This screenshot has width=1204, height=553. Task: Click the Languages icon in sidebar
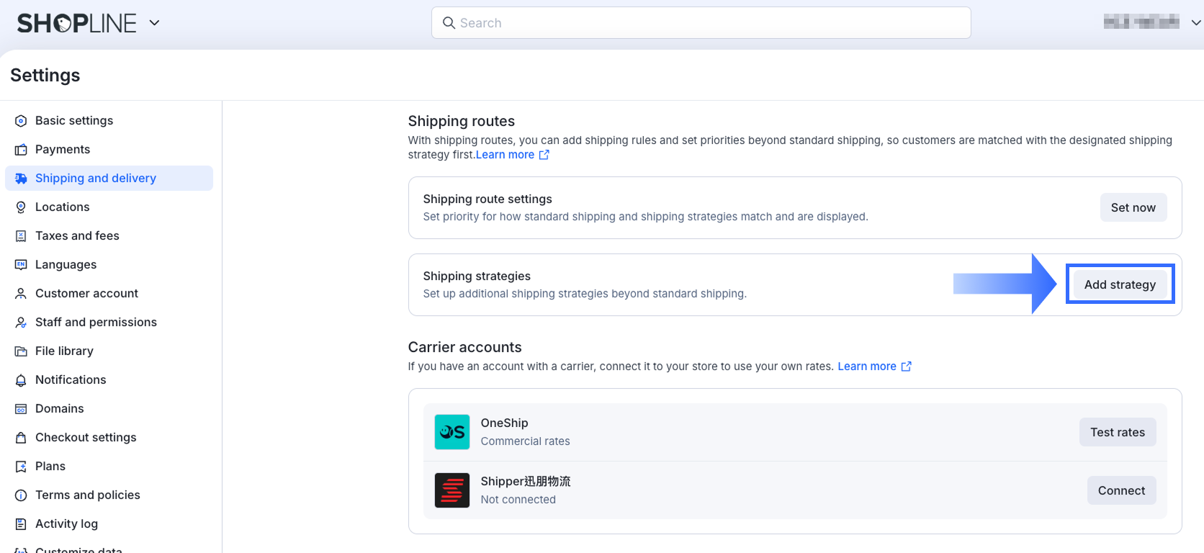pos(21,265)
